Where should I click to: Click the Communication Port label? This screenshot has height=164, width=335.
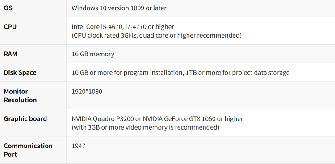(28, 150)
